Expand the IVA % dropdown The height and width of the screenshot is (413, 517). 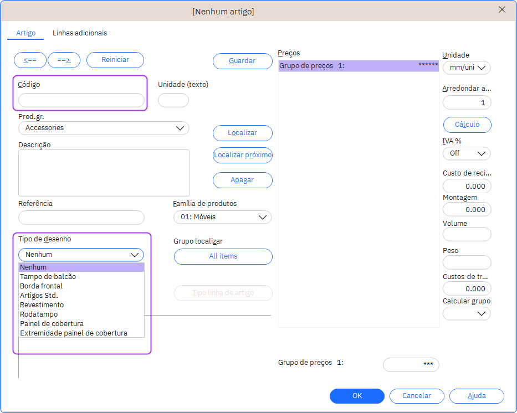467,153
